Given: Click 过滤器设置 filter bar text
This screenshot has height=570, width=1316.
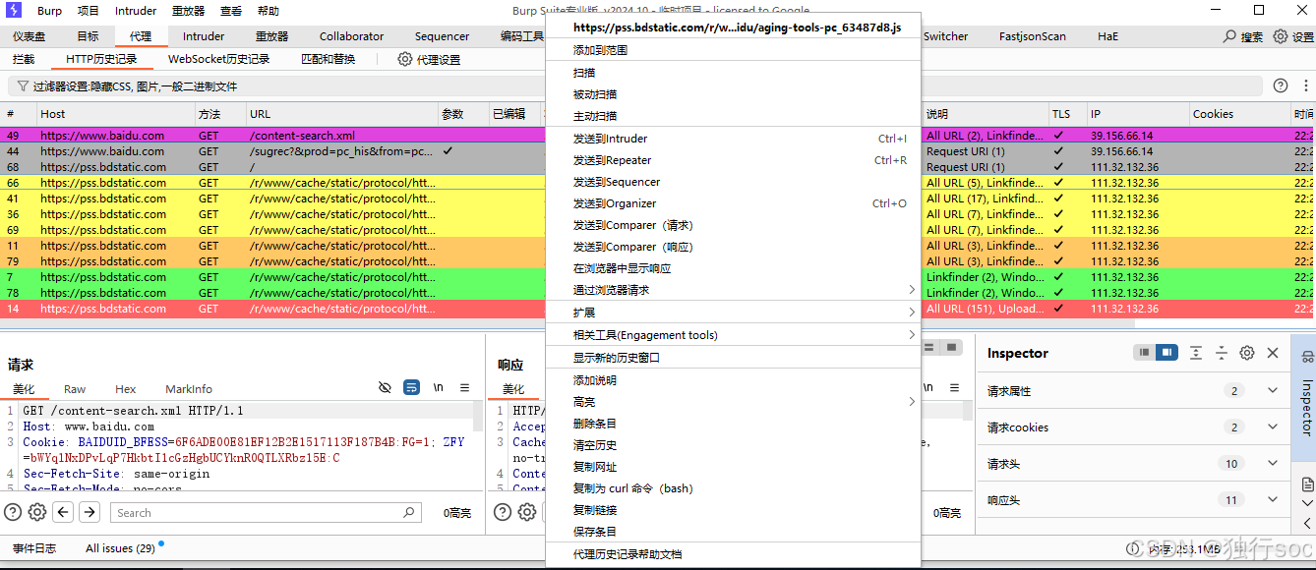Looking at the screenshot, I should (x=135, y=86).
